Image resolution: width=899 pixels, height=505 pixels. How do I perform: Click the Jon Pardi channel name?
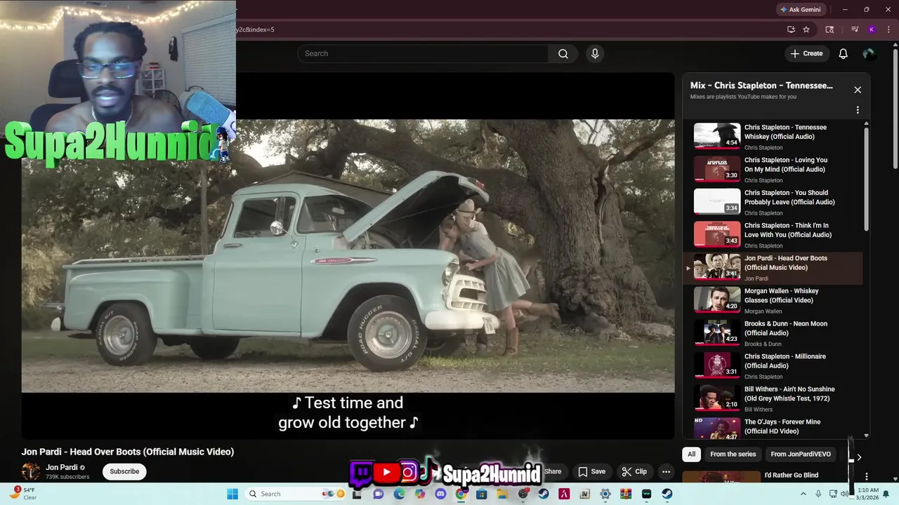(x=62, y=467)
